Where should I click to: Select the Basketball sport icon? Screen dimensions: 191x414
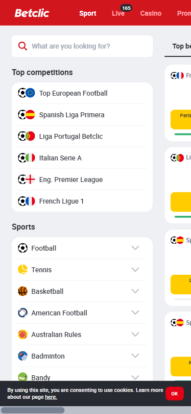click(x=23, y=291)
